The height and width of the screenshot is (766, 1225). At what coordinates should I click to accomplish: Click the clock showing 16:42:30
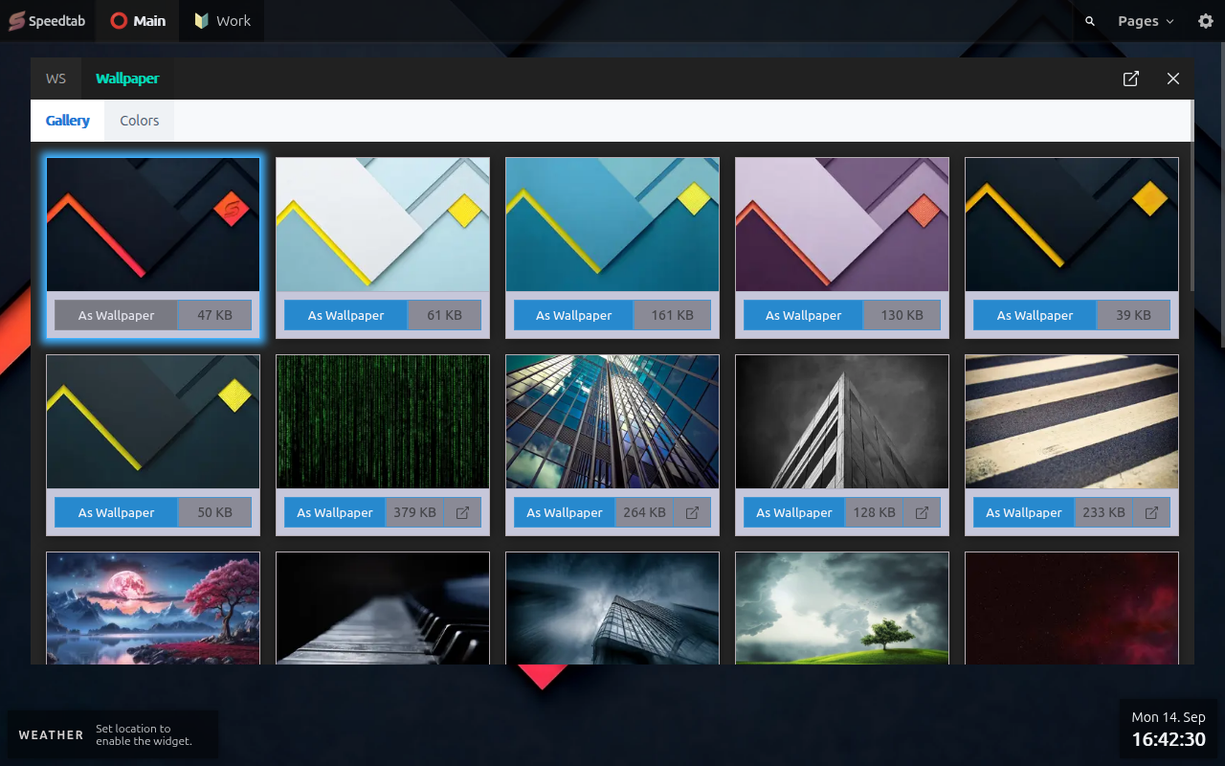tap(1169, 739)
